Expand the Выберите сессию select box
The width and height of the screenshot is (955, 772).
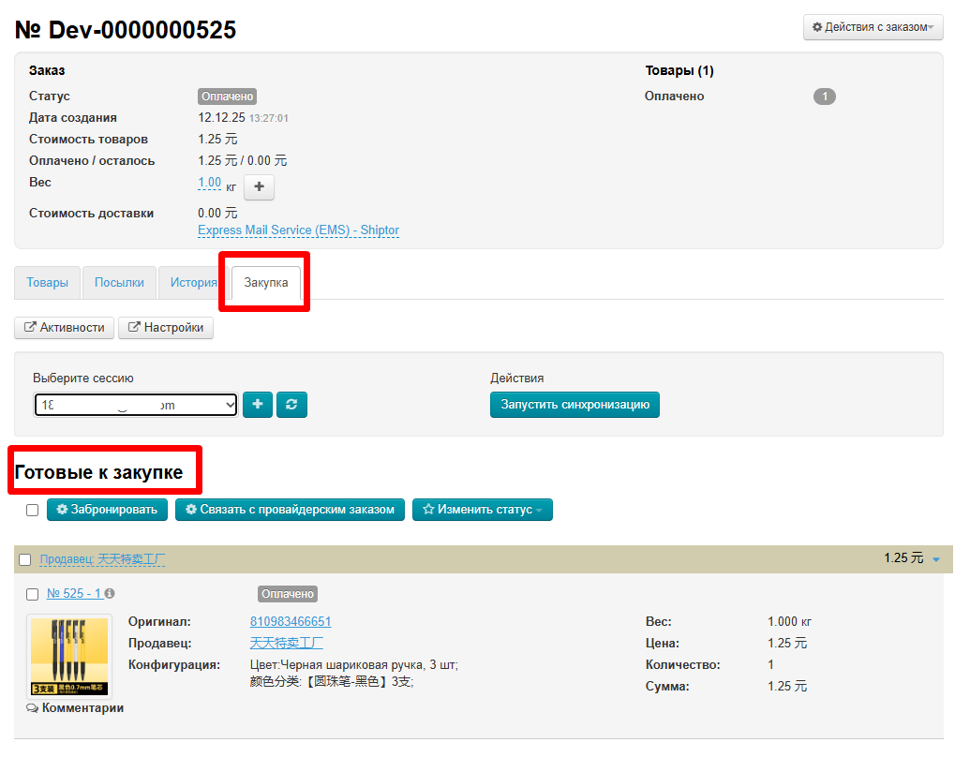[135, 405]
